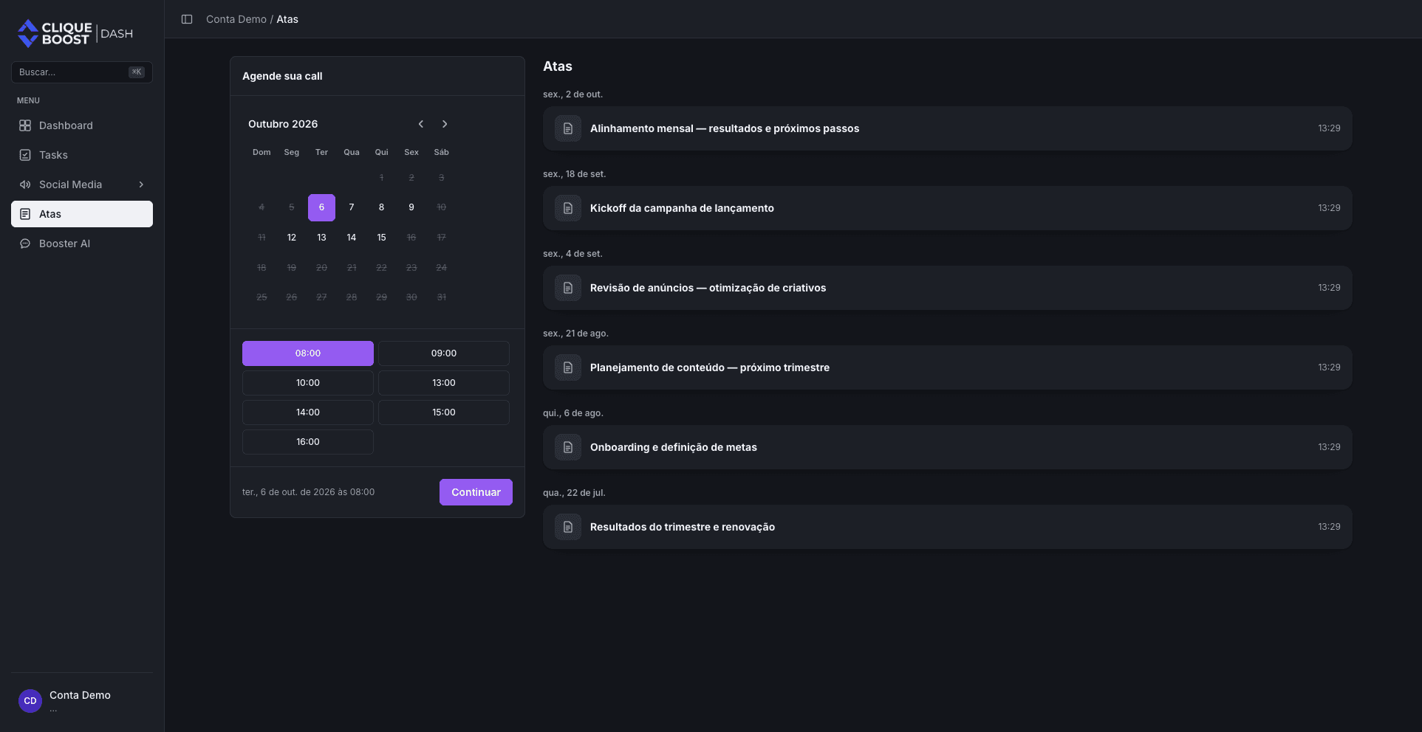Select the 16:00 time slot

[308, 442]
